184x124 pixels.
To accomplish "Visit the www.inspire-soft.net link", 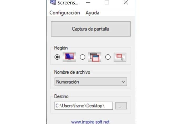I will click(90, 122).
